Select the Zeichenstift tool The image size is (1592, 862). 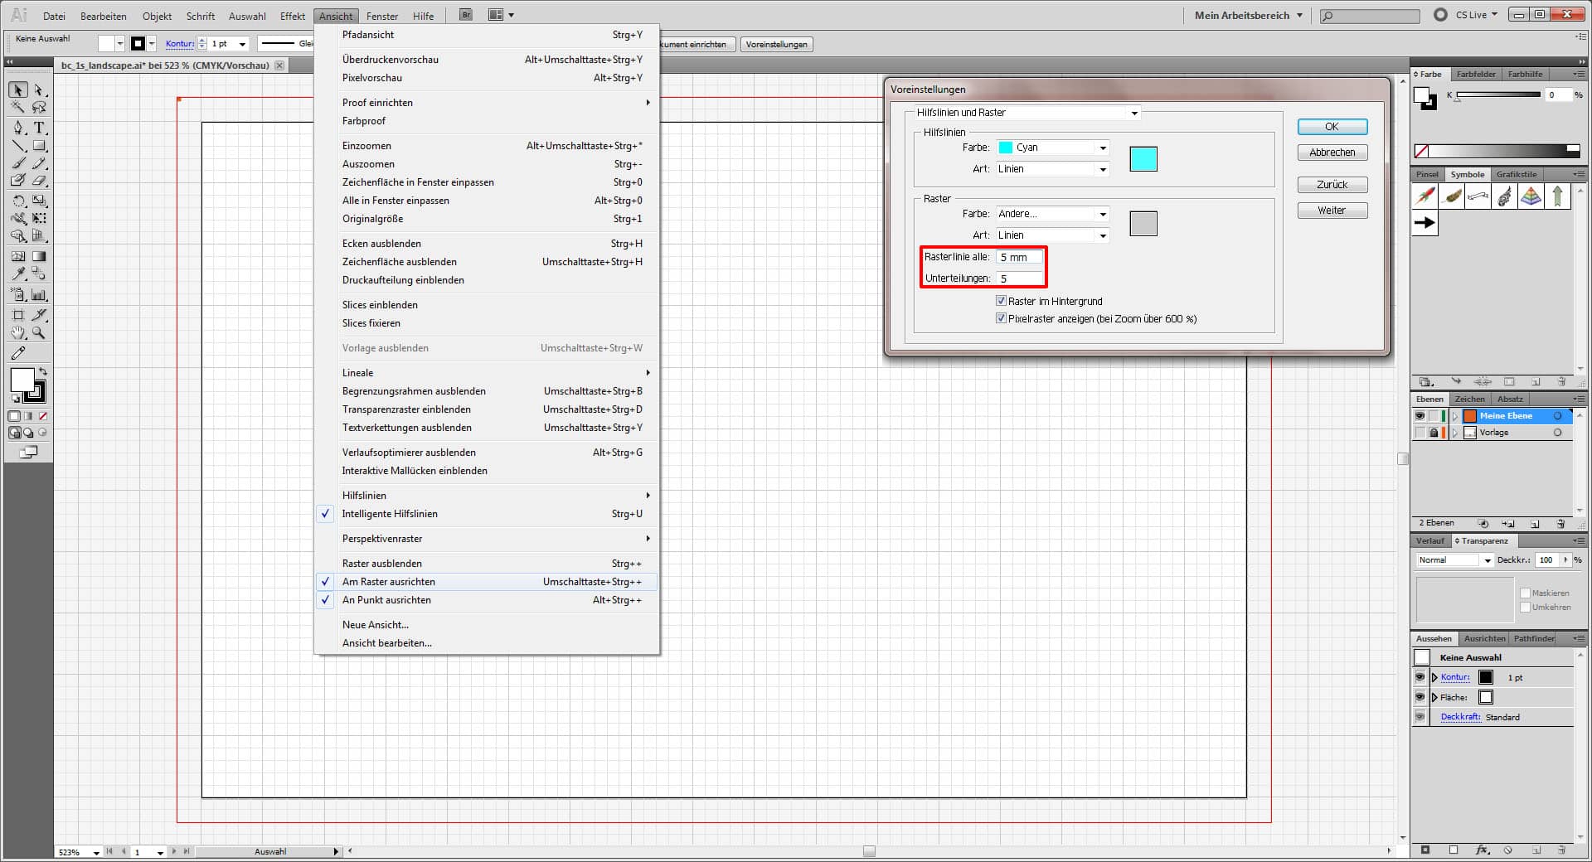[17, 127]
